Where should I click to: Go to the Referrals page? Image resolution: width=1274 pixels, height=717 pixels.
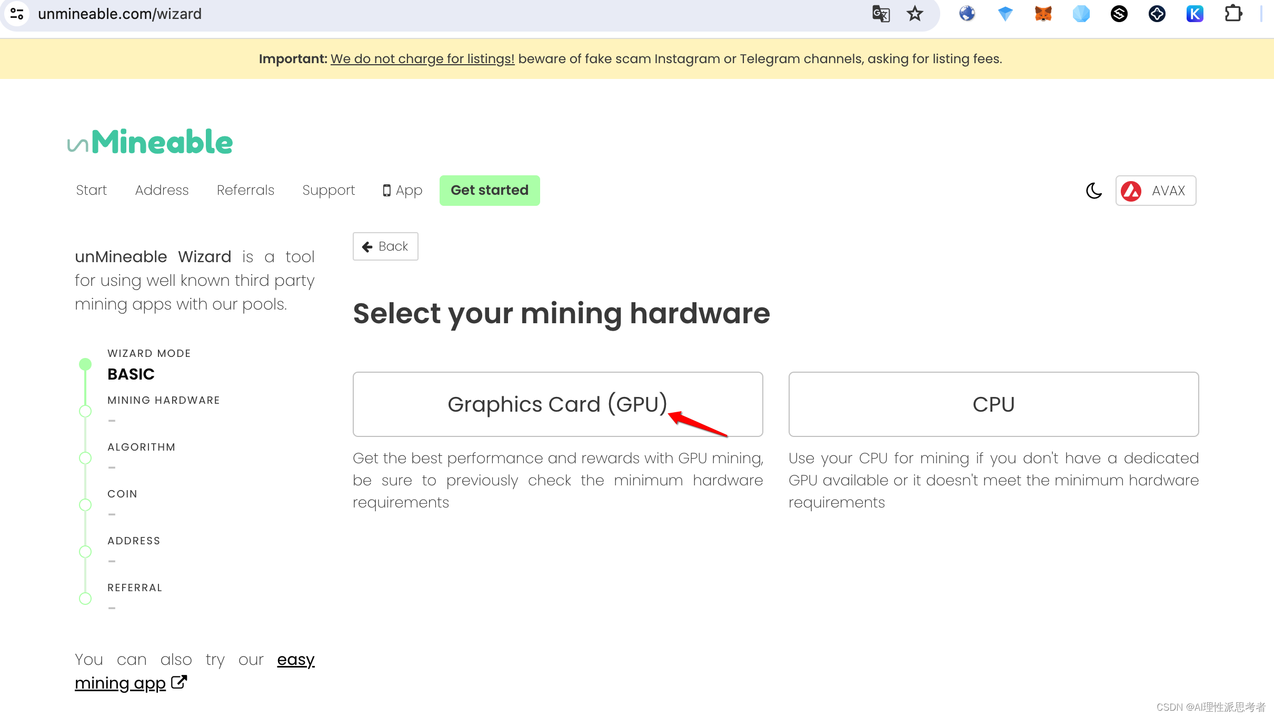(245, 190)
